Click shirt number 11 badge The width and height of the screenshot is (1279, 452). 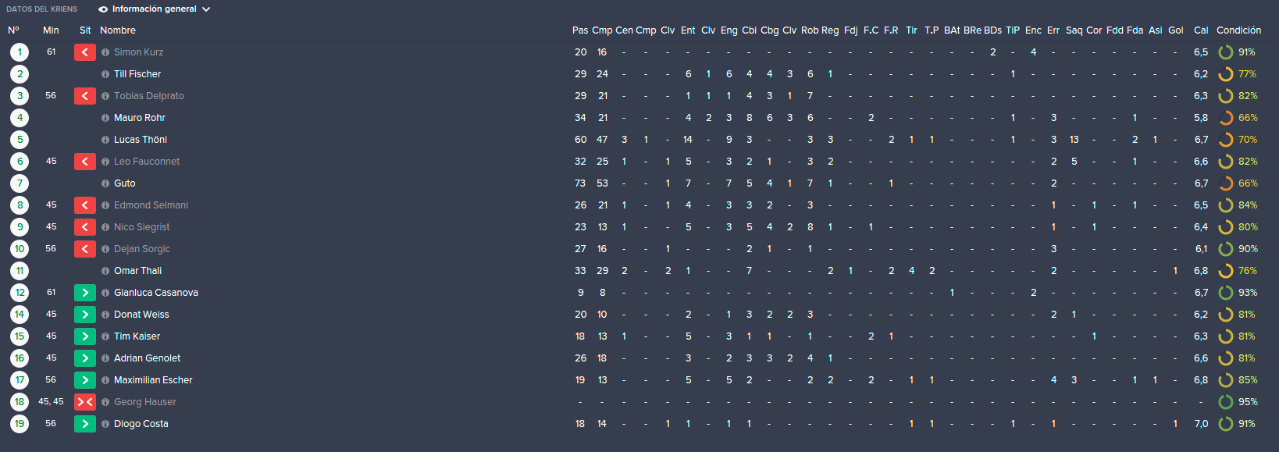pyautogui.click(x=20, y=271)
